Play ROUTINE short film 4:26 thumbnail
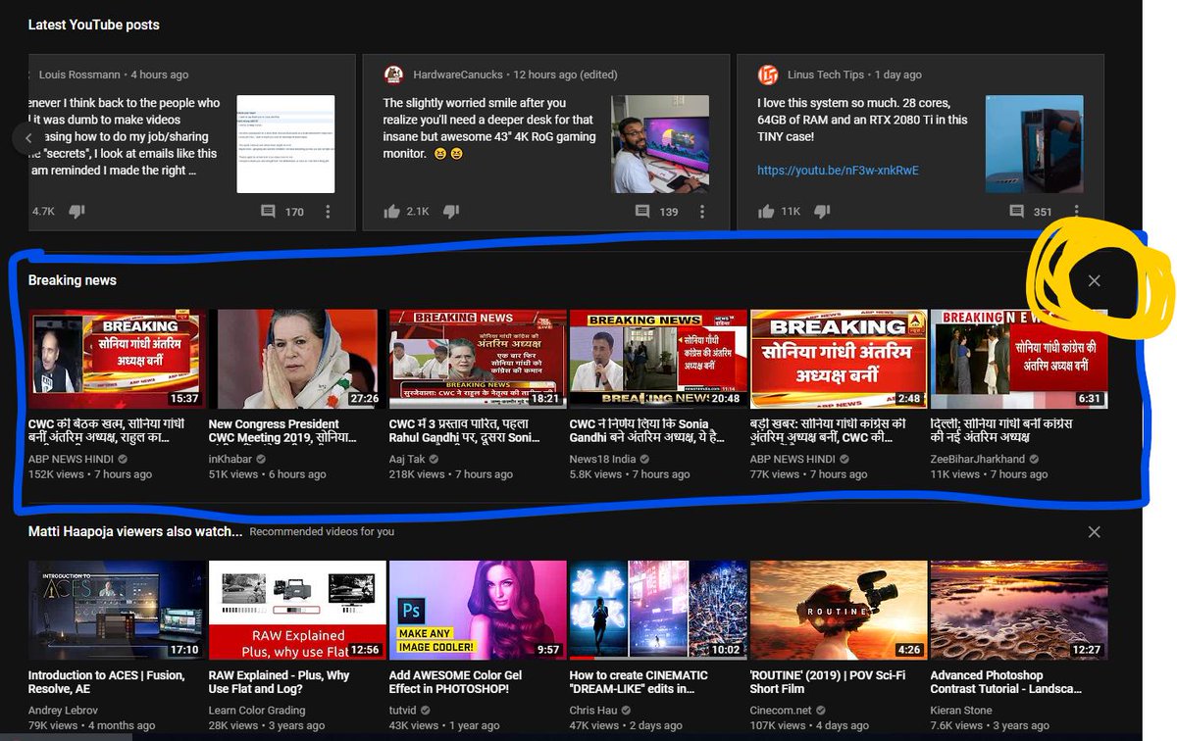The width and height of the screenshot is (1177, 741). tap(839, 610)
